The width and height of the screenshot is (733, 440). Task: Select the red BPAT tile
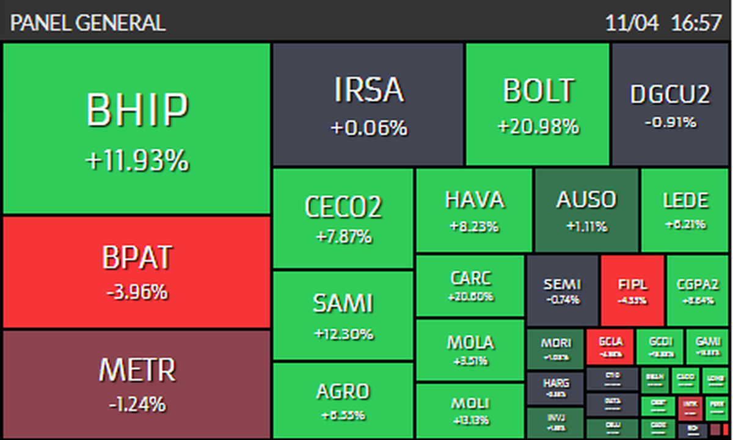137,272
